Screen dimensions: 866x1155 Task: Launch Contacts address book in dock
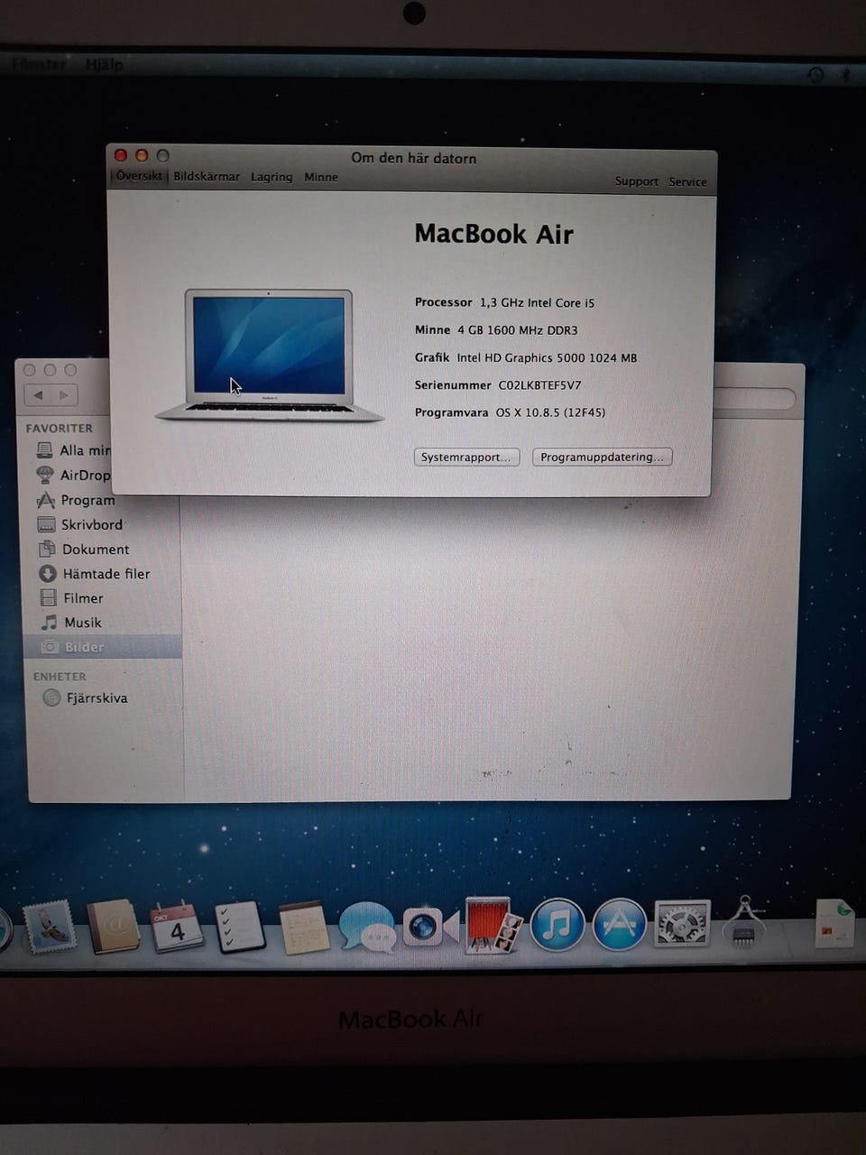pyautogui.click(x=114, y=927)
